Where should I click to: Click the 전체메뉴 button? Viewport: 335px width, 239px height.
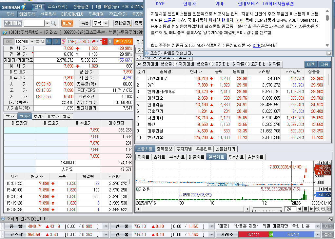[x=13, y=23]
